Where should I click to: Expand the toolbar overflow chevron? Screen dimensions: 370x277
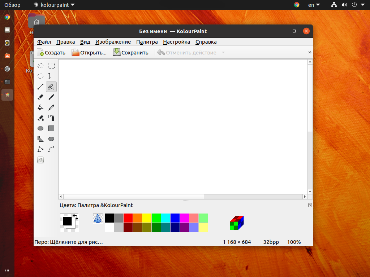(x=310, y=52)
